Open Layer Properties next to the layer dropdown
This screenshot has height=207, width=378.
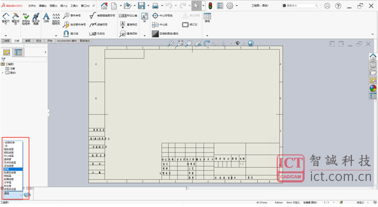coord(27,195)
